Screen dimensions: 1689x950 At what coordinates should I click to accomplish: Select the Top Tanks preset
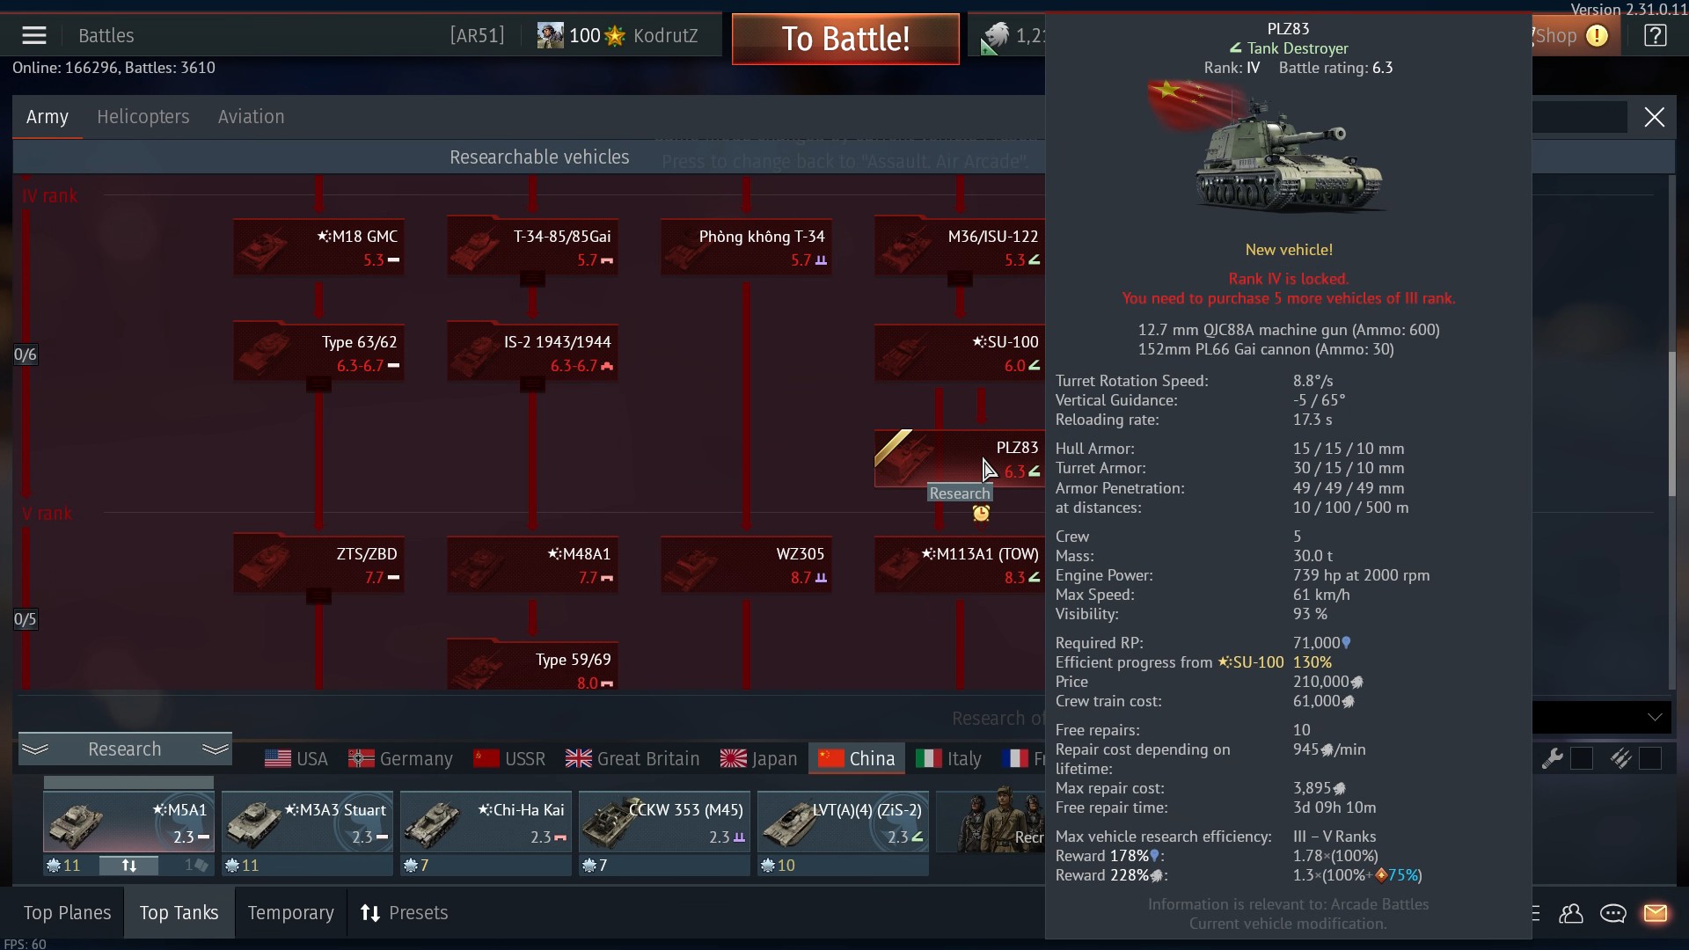(179, 913)
